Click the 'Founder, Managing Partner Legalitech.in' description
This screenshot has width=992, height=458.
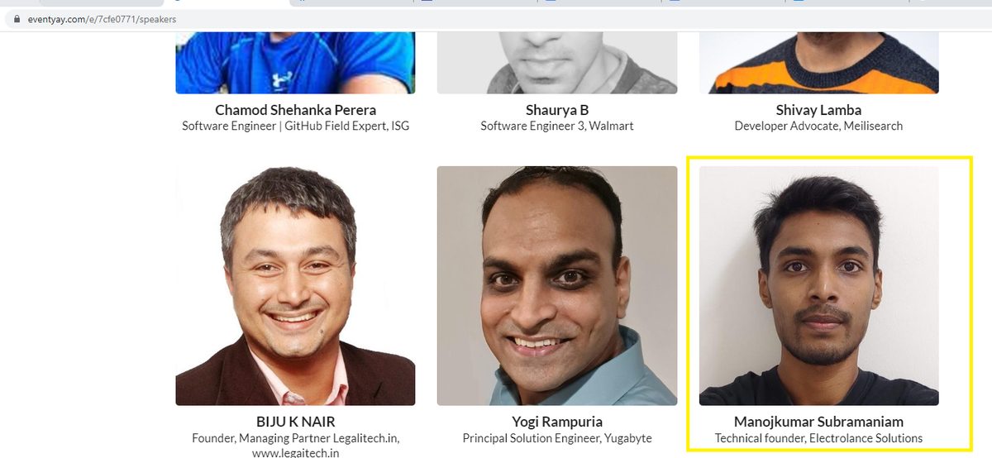296,438
